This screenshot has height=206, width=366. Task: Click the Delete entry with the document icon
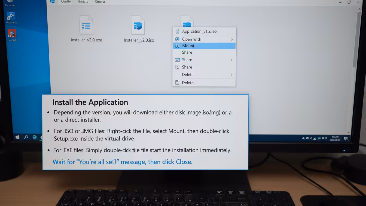(x=204, y=83)
